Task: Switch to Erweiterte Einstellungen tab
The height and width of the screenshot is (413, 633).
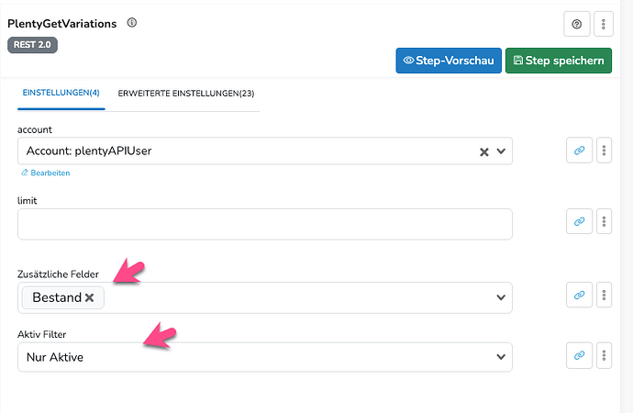Action: coord(185,94)
